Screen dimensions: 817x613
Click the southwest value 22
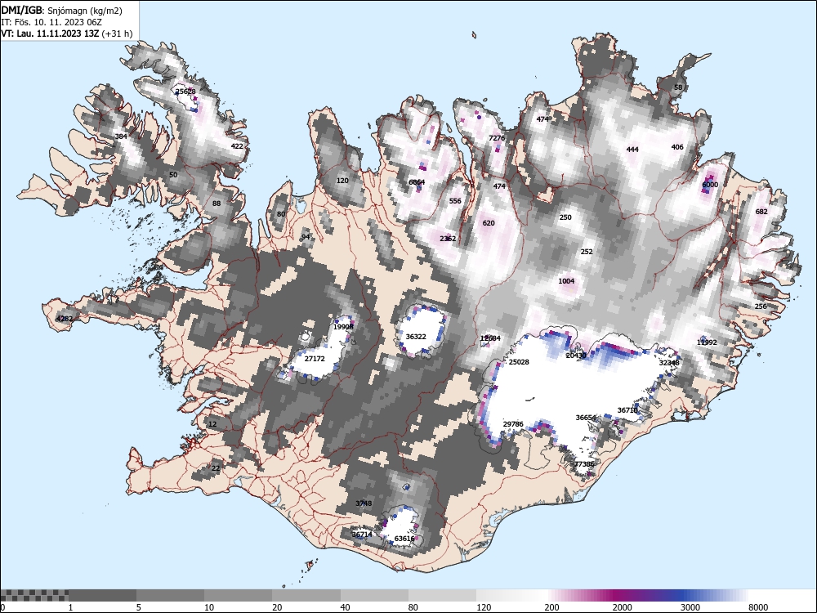(216, 468)
